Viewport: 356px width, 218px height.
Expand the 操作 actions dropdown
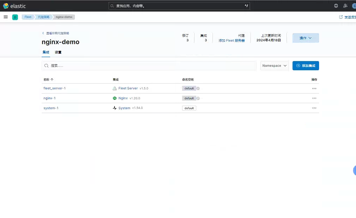[x=306, y=38]
